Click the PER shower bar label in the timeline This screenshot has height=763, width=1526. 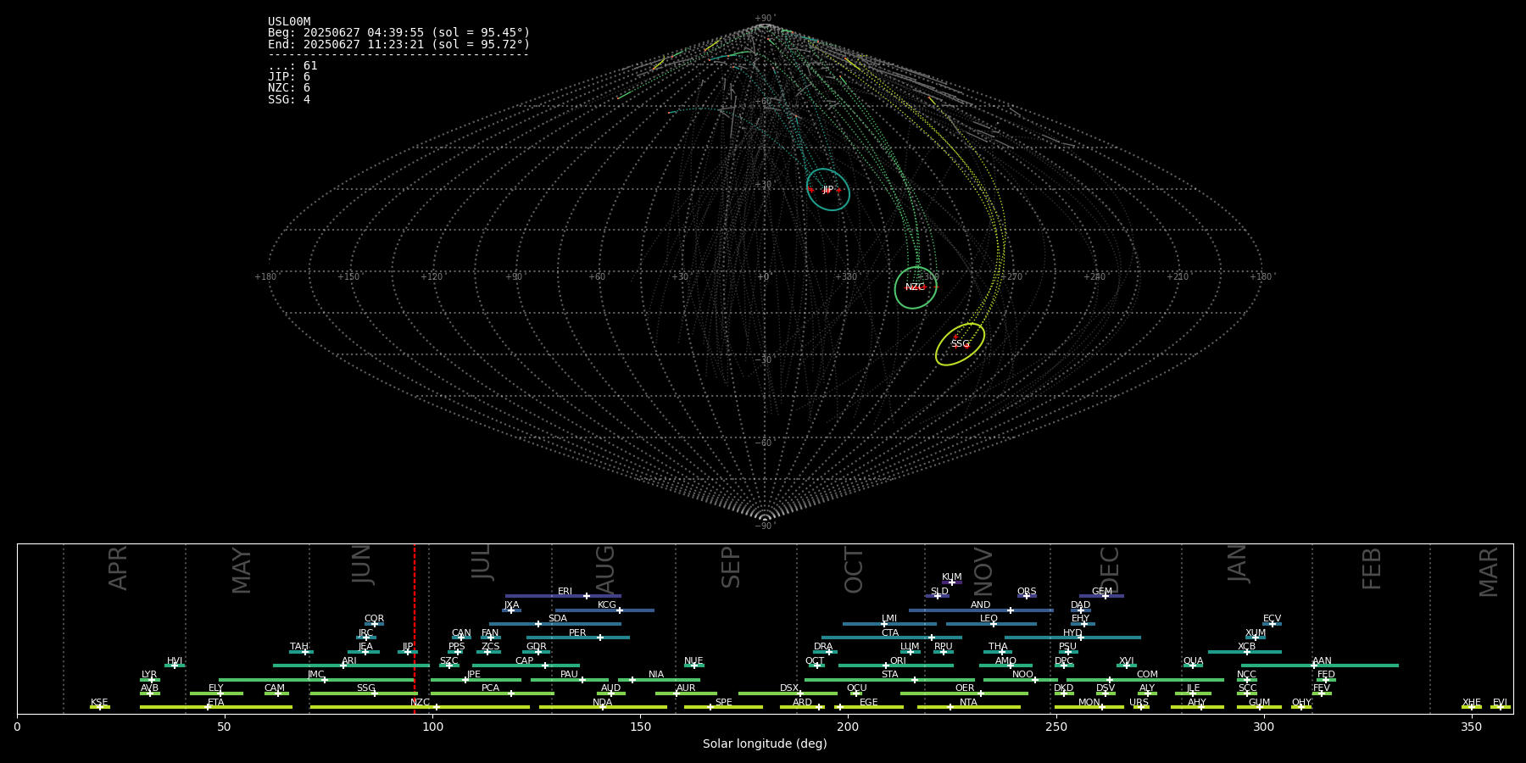(x=577, y=633)
